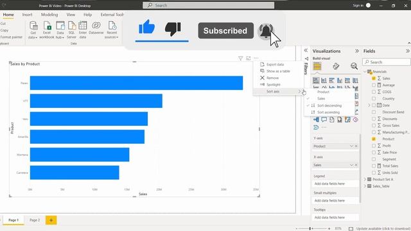Open the Format visual brush icon

pyautogui.click(x=336, y=66)
